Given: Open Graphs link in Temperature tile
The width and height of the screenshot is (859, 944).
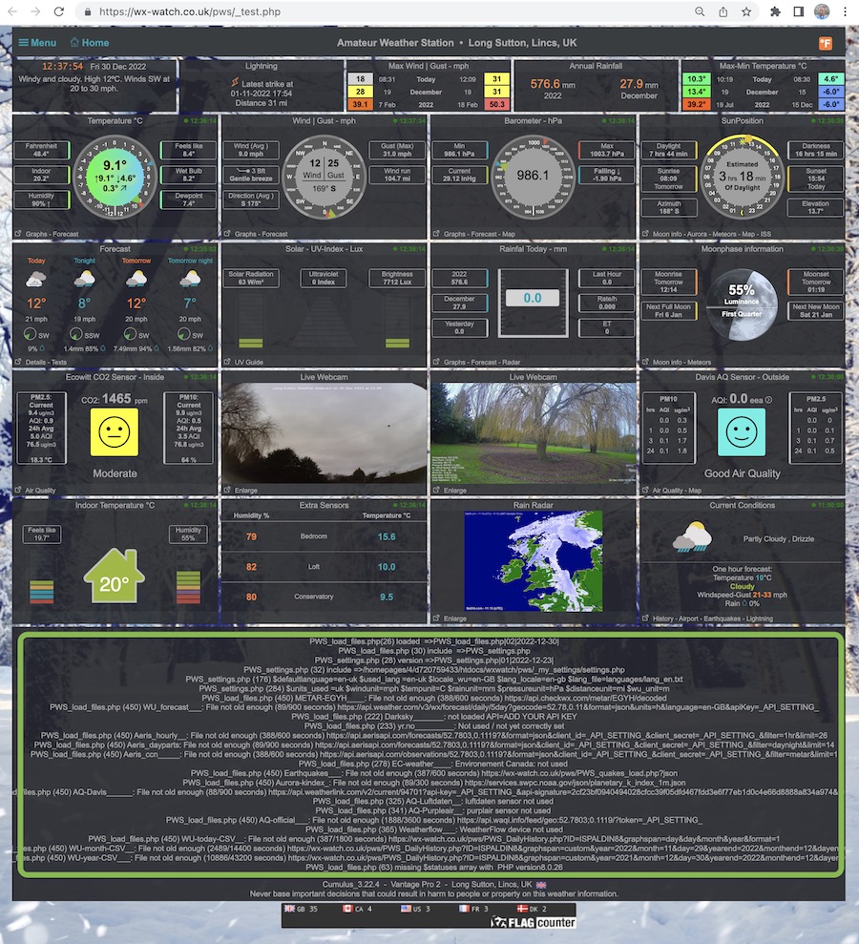Looking at the screenshot, I should pyautogui.click(x=36, y=234).
